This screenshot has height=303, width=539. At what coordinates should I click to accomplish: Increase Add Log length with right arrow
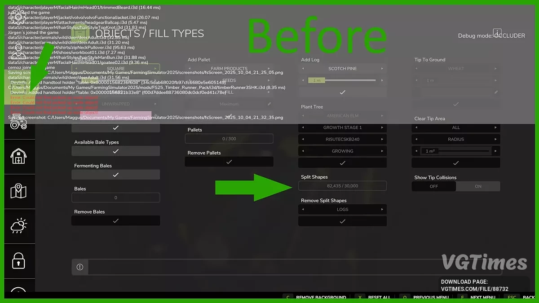tap(382, 80)
